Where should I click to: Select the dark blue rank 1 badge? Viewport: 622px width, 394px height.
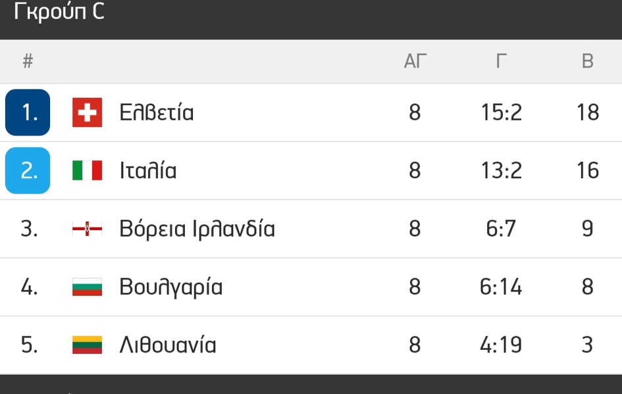tap(28, 112)
